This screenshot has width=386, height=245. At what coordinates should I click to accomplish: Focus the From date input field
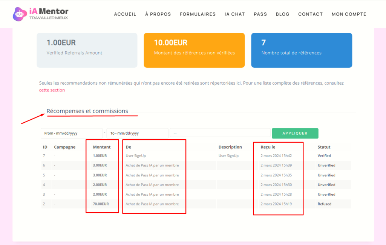pyautogui.click(x=72, y=133)
